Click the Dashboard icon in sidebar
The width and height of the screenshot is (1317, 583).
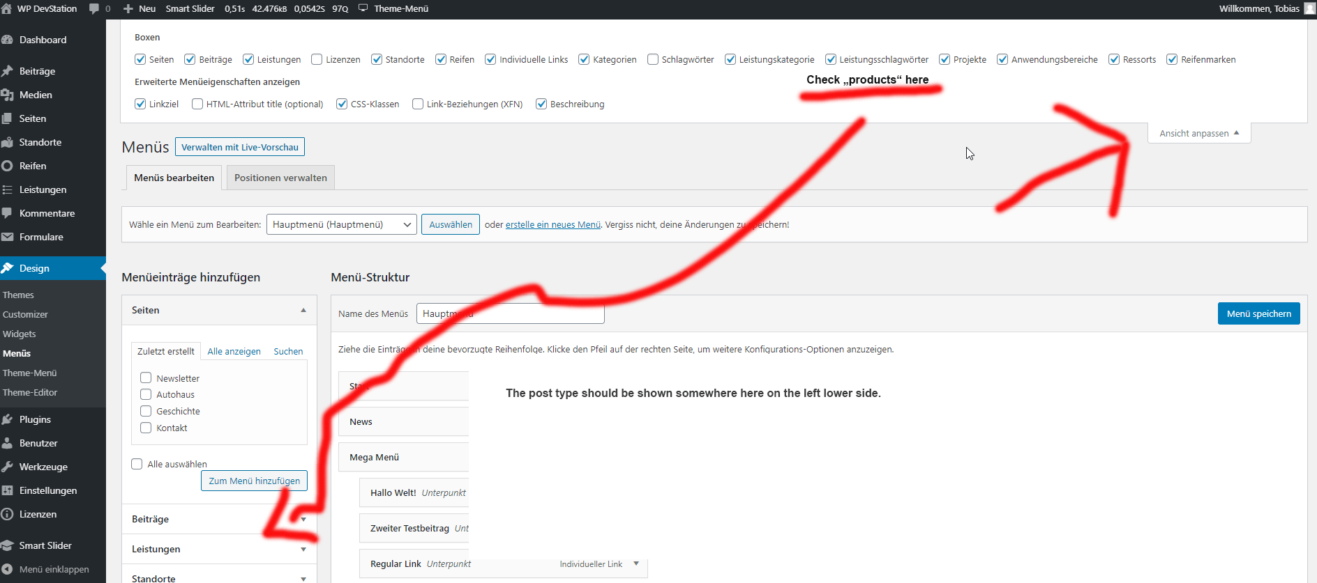(7, 40)
